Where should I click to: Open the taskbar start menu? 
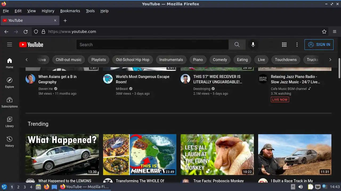click(4, 187)
